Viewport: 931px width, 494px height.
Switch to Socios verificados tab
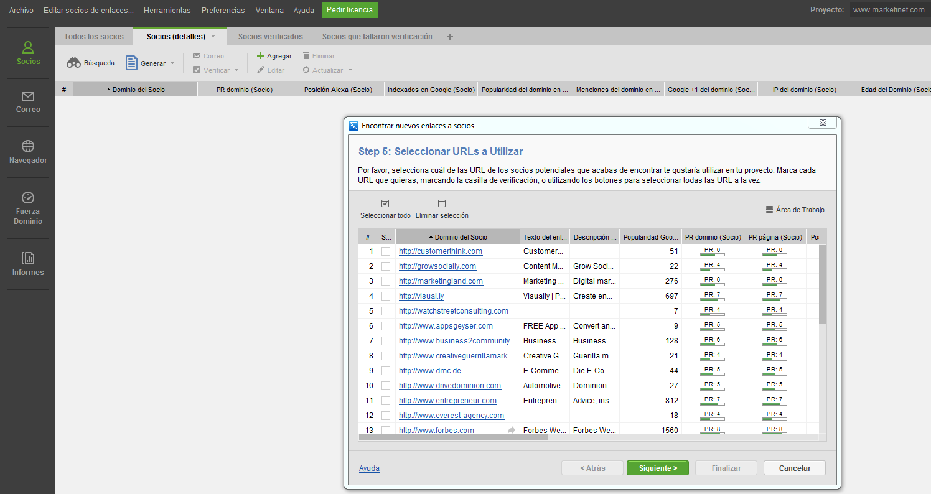click(x=271, y=37)
